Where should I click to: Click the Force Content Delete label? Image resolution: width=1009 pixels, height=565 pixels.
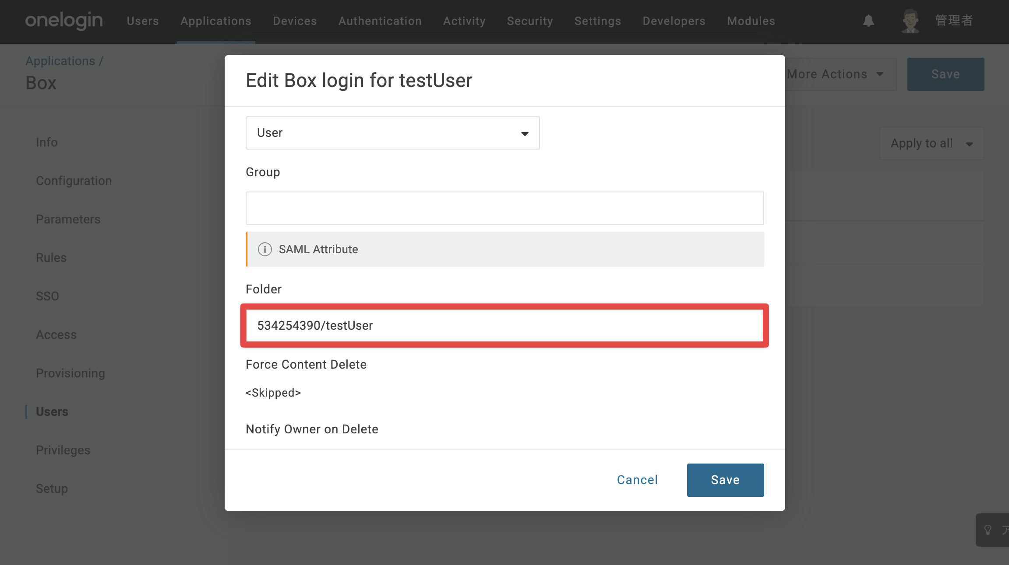306,365
